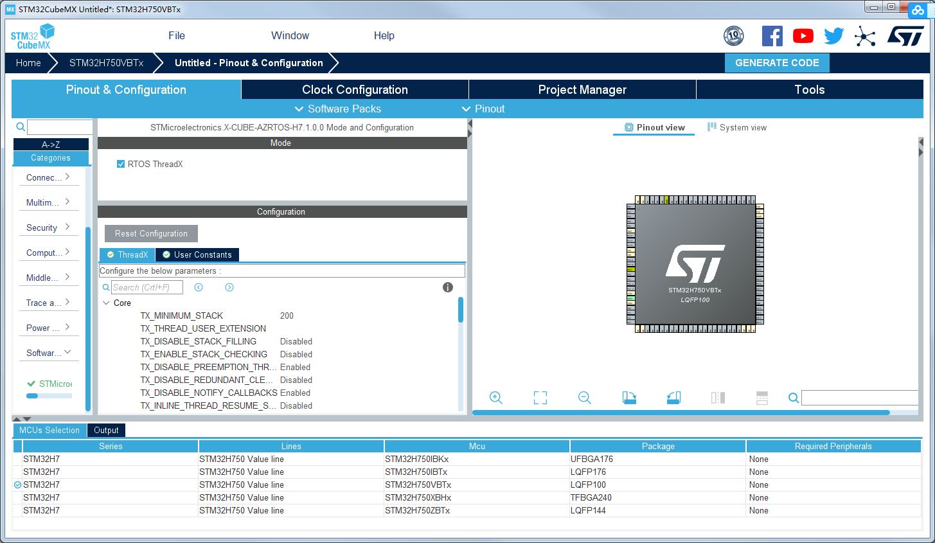This screenshot has width=935, height=543.
Task: Open the Twitter bird icon
Action: (833, 36)
